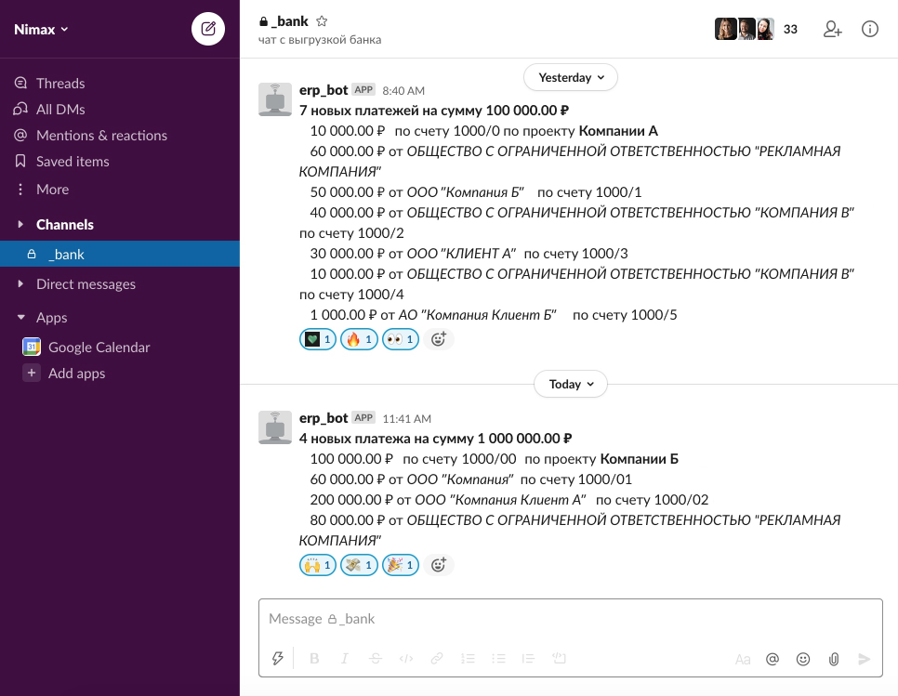The image size is (898, 696).
Task: Click the Message _bank input field
Action: coord(569,619)
